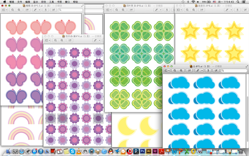249x156 pixels.
Task: Expand pen style dropdown in clover 四叶草 window
Action: tap(161, 10)
